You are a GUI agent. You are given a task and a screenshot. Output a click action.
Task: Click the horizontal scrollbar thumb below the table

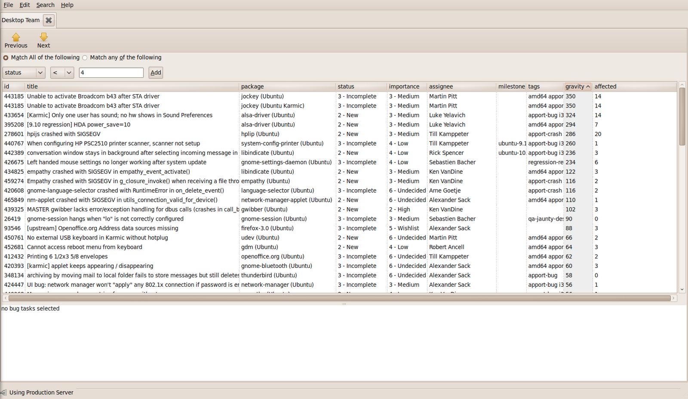339,298
